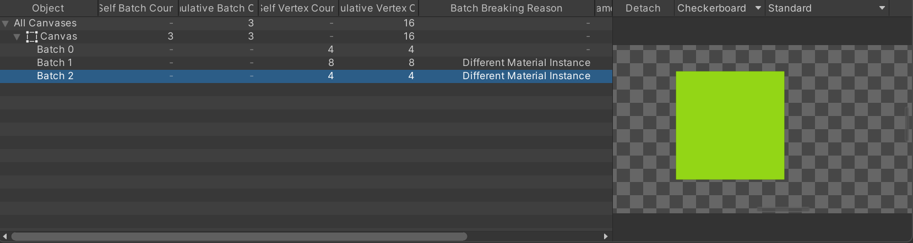Click the Batch Breaking Reason column header
This screenshot has height=243, width=913.
[507, 8]
